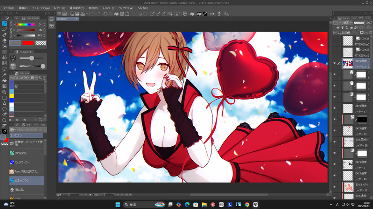Increase the H hue value stepper
Image resolution: width=373 pixels, height=209 pixels.
click(44, 24)
